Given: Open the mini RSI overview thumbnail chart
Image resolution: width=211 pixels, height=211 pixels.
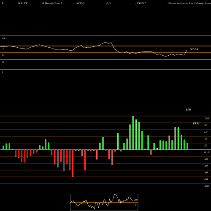Looking at the screenshot, I should click(104, 202).
